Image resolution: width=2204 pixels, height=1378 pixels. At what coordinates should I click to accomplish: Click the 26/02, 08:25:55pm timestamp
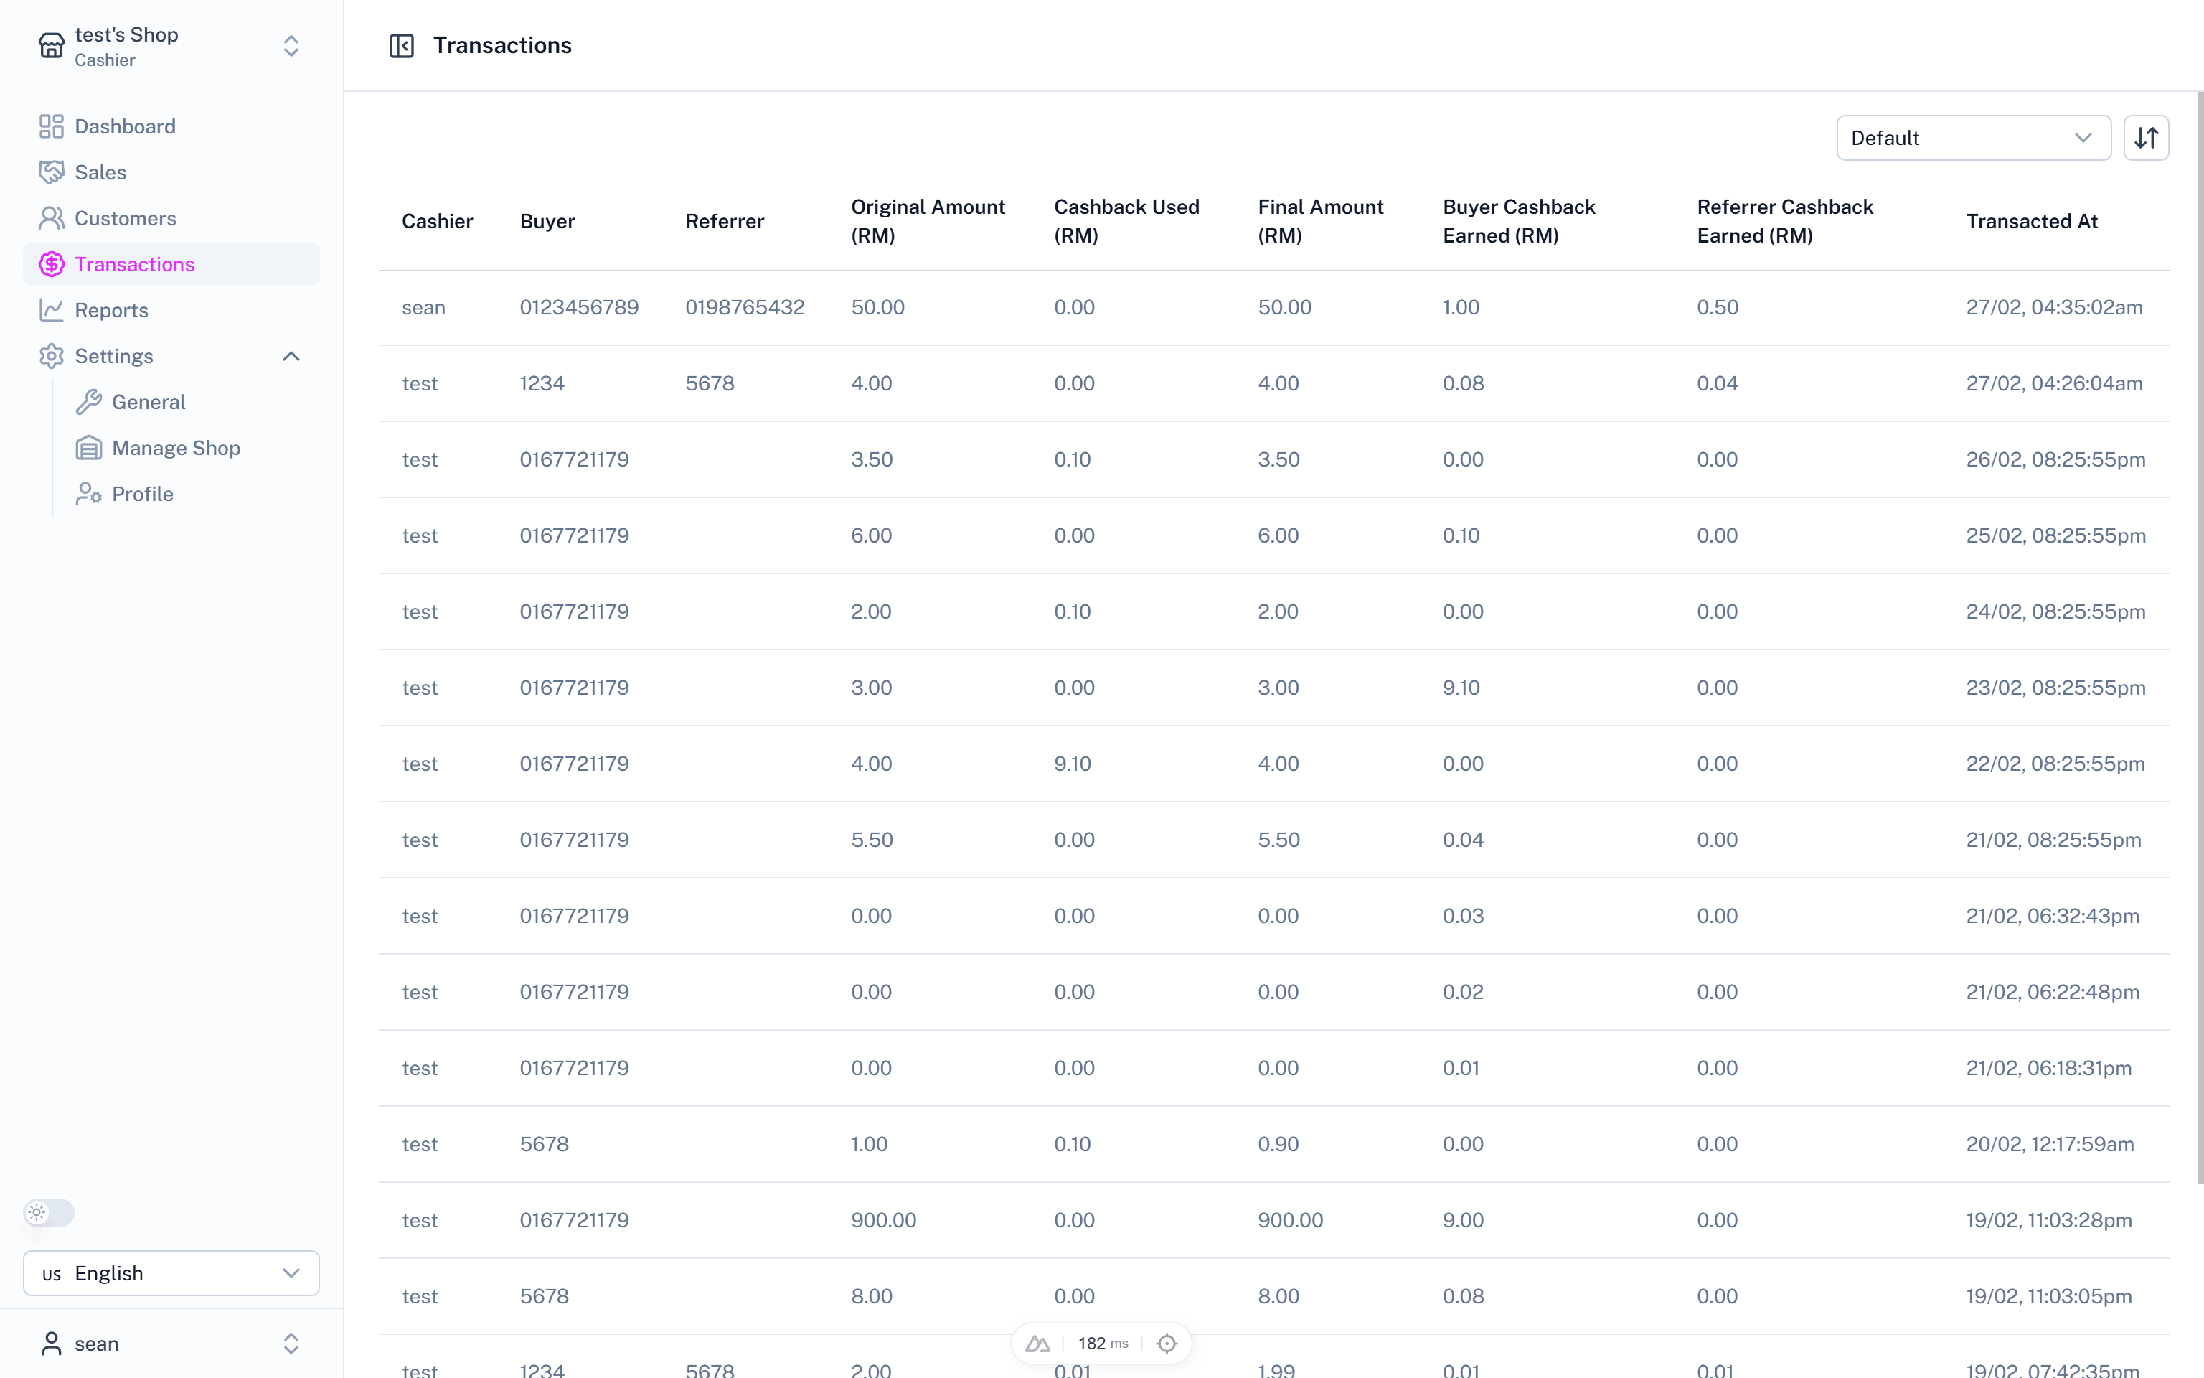point(2055,459)
